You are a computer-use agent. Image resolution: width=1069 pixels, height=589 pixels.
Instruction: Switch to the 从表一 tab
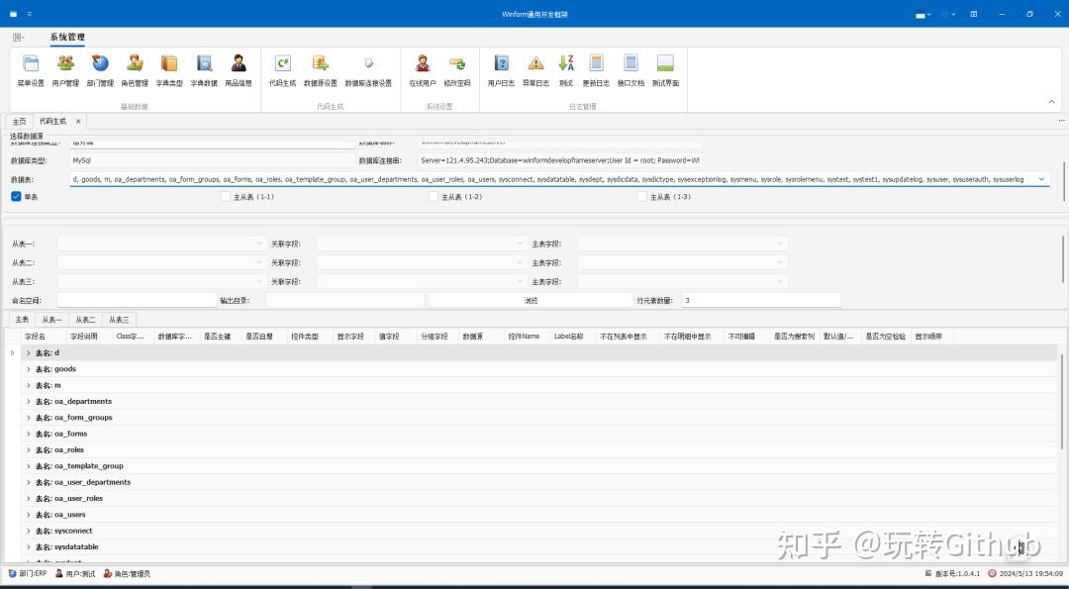point(50,319)
